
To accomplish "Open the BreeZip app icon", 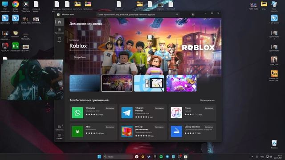I will pyautogui.click(x=127, y=132).
